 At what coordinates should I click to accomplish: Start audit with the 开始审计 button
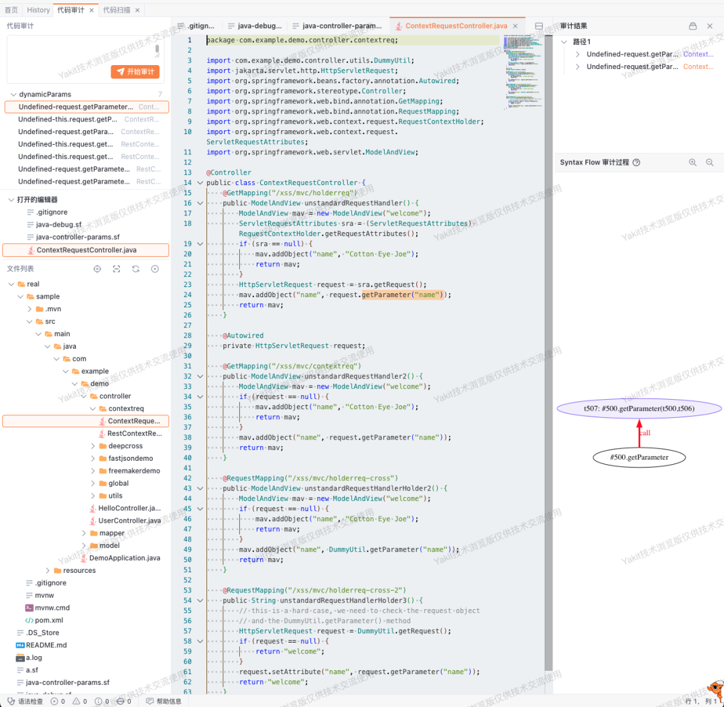135,72
